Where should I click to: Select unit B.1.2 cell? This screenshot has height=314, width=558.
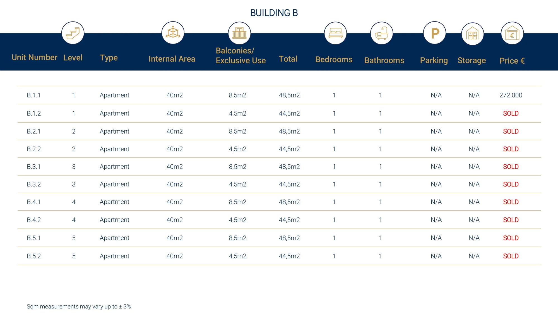34,113
